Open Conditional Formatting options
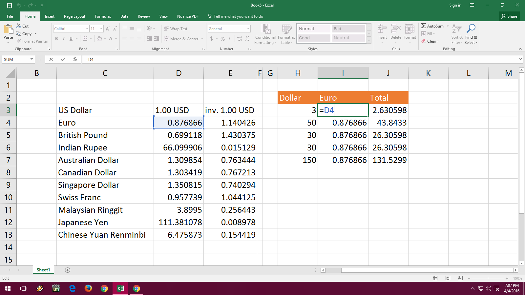This screenshot has height=295, width=525. [x=265, y=34]
